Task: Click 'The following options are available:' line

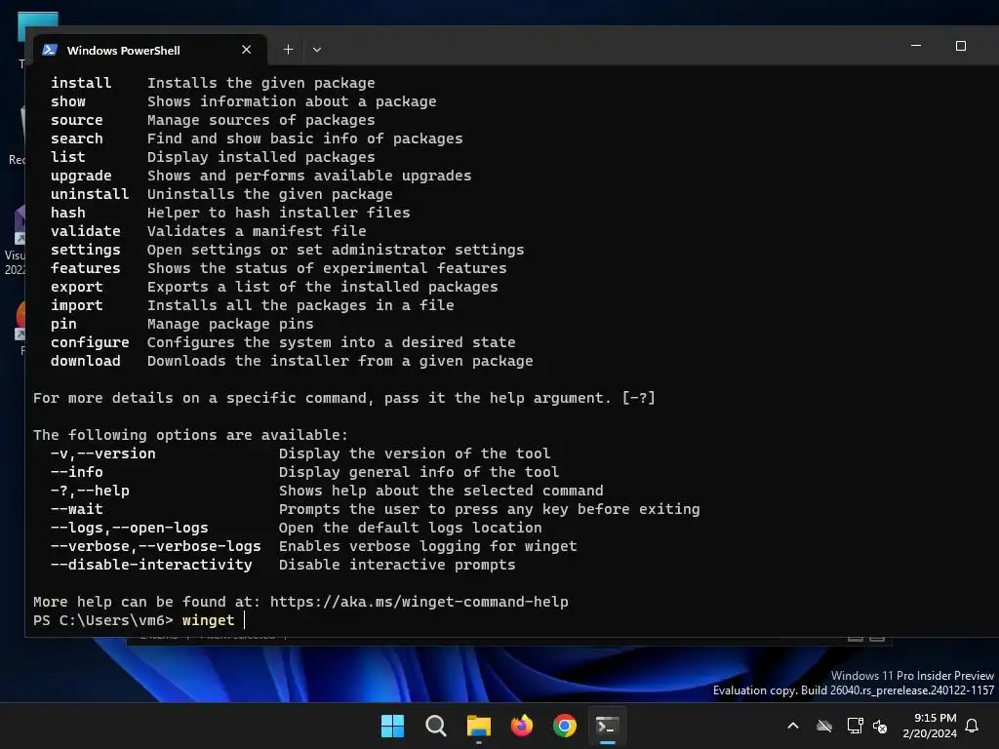Action: (190, 435)
